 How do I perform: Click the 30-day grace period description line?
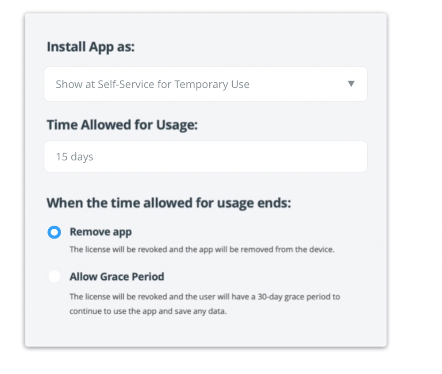[204, 297]
